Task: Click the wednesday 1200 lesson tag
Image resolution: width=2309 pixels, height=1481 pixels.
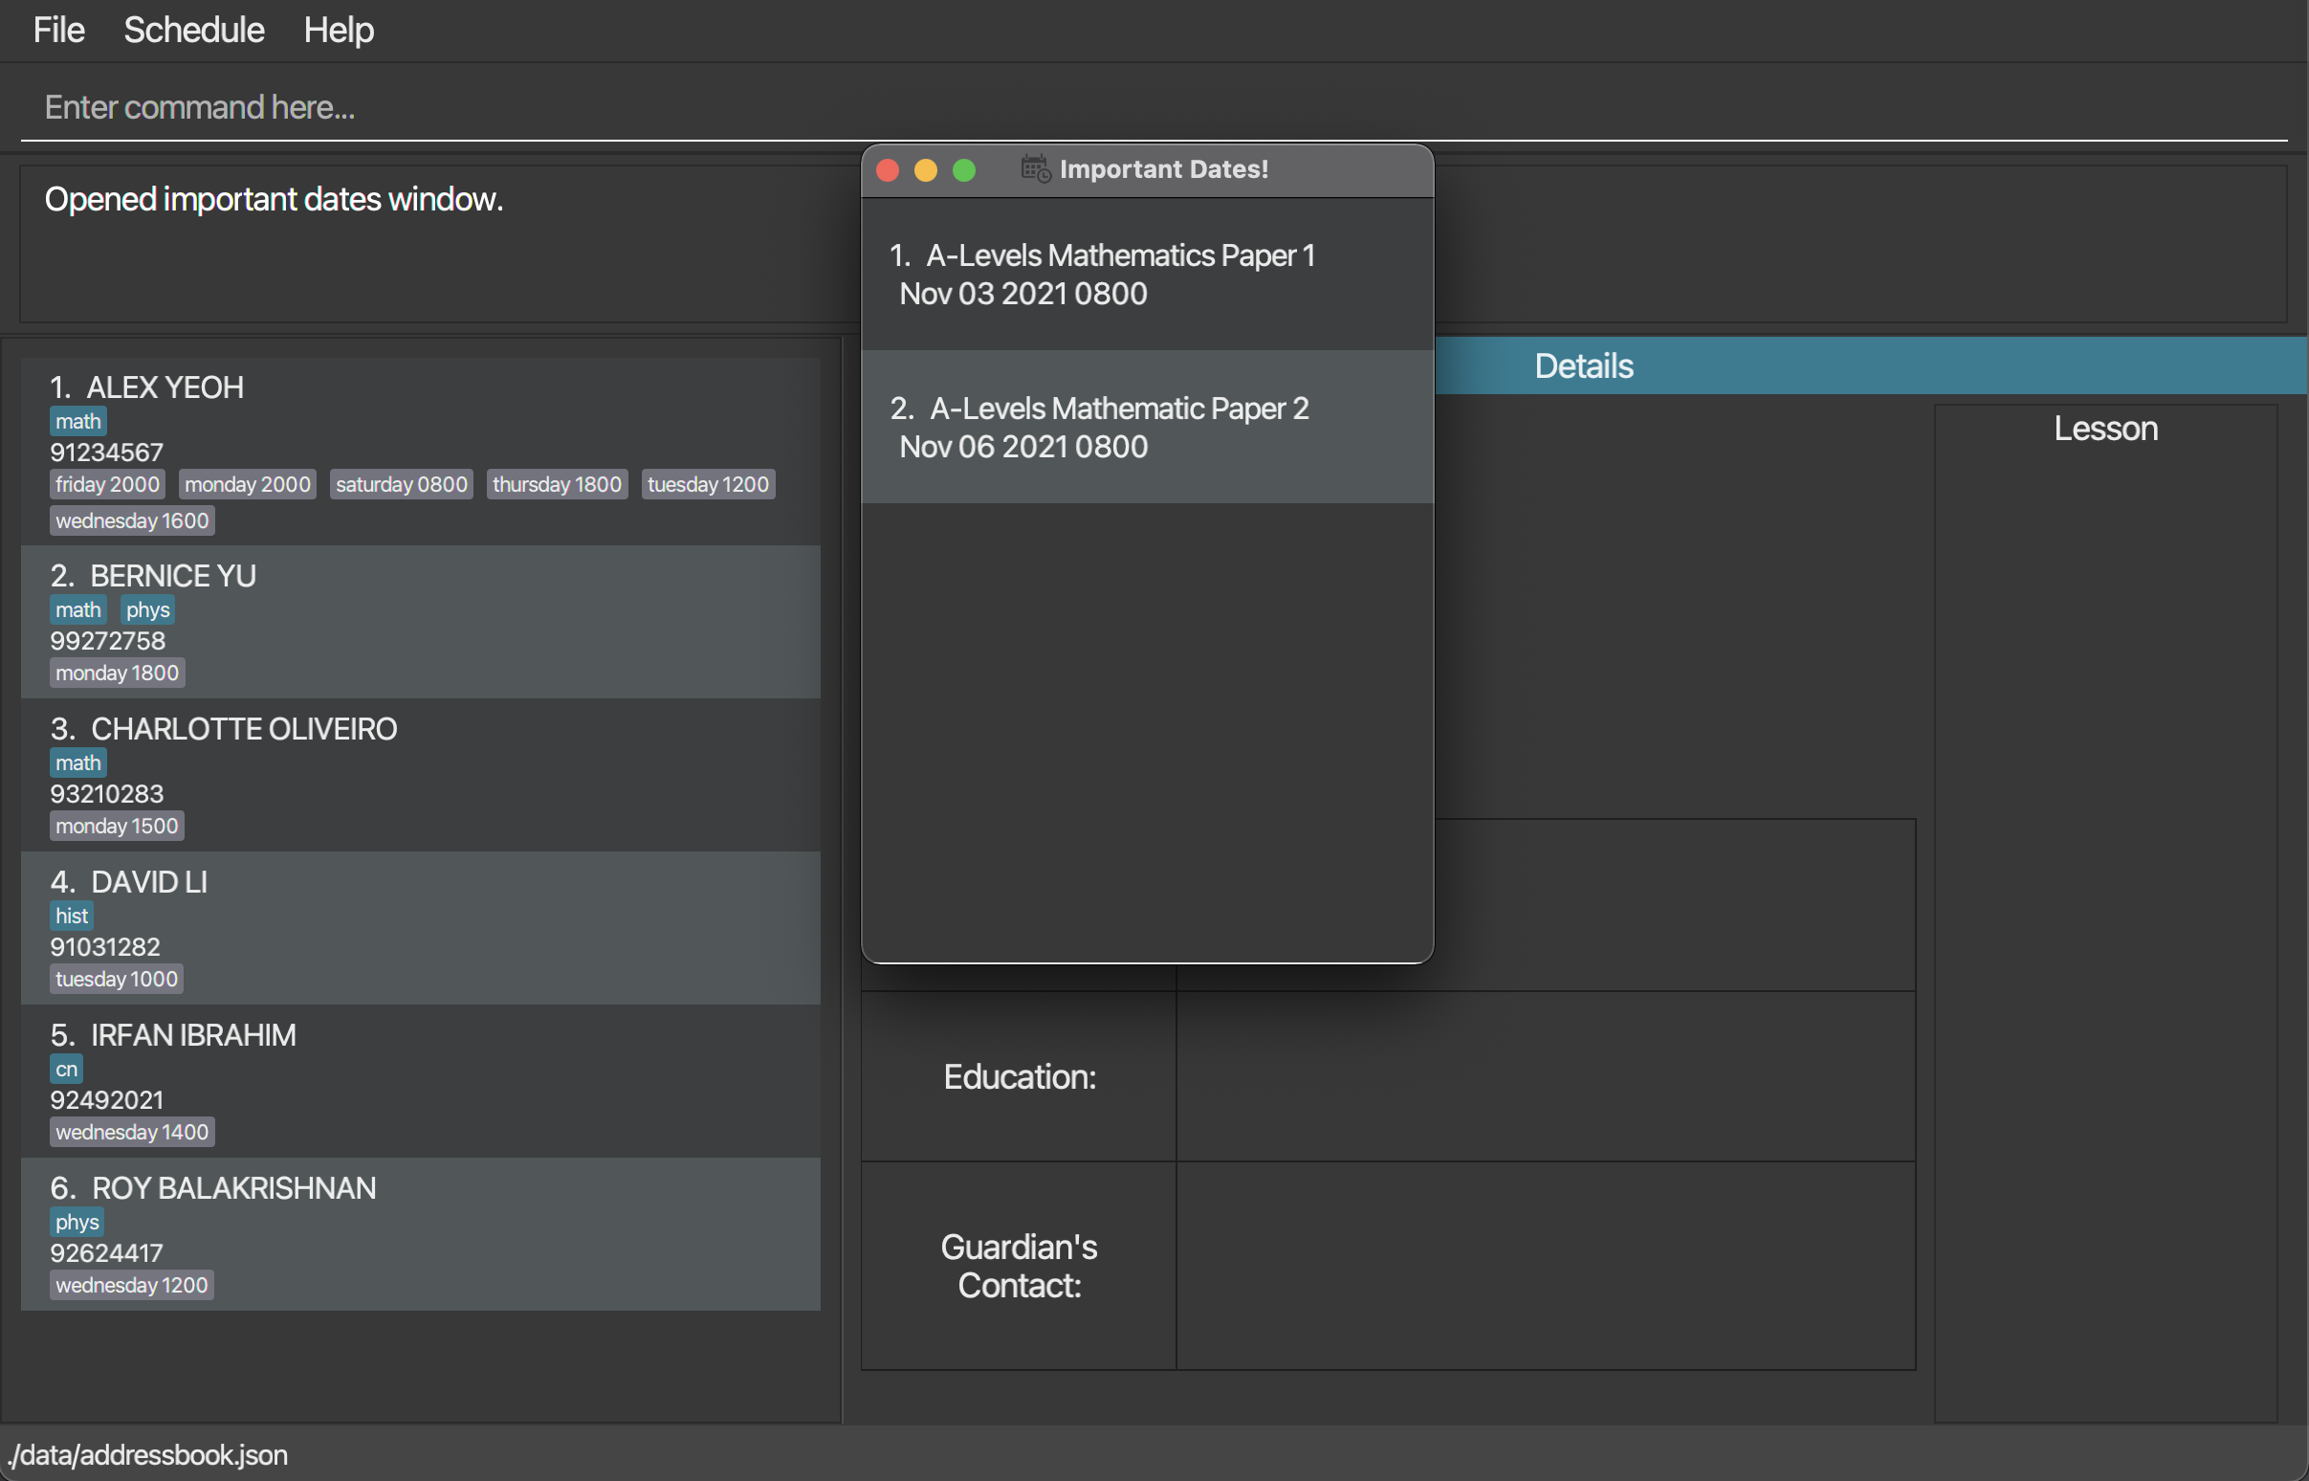Action: [x=132, y=1284]
